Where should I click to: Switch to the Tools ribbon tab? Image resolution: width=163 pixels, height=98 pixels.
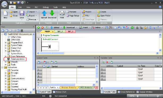(x=55, y=7)
